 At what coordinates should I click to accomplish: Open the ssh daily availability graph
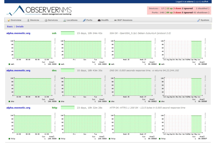click(33, 52)
